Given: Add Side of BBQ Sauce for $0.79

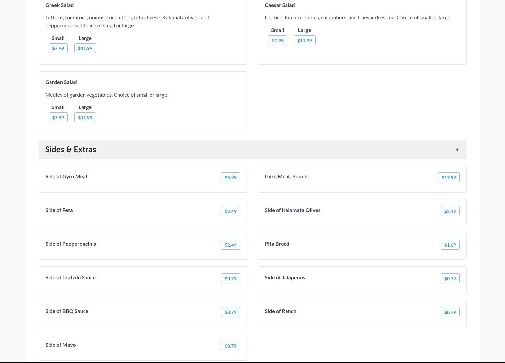Looking at the screenshot, I should 230,312.
